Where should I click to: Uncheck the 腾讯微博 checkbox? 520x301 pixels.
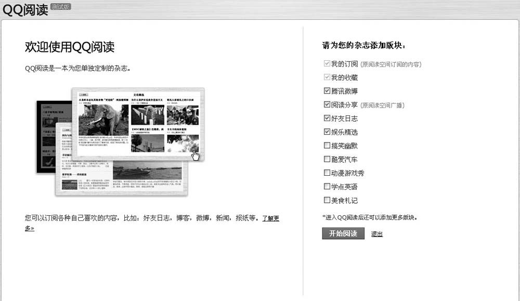[x=327, y=90]
